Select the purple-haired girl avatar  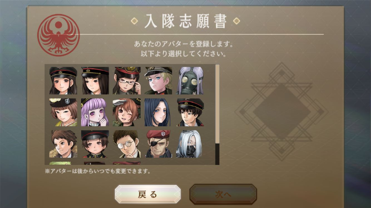[95, 112]
